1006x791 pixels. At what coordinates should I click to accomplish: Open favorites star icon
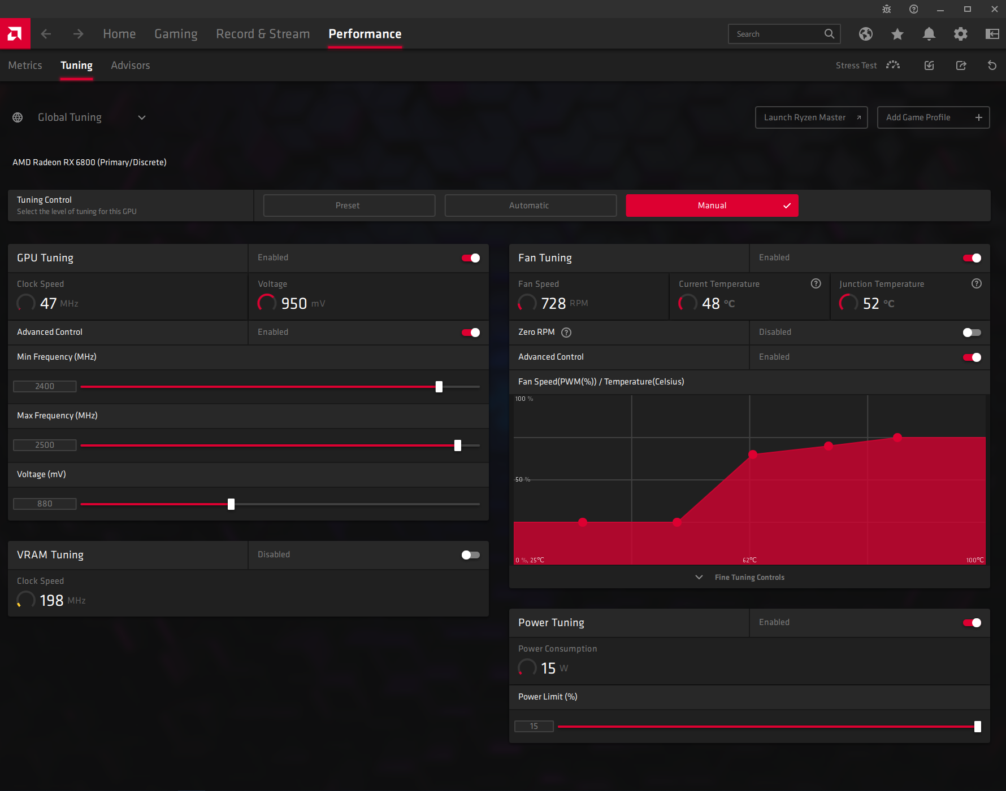(897, 34)
